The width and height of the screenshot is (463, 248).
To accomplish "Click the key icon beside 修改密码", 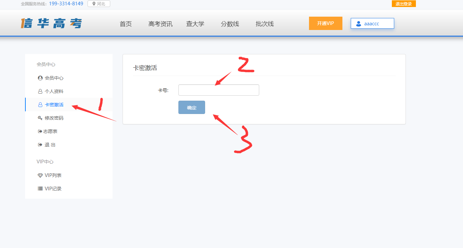I will pyautogui.click(x=40, y=118).
